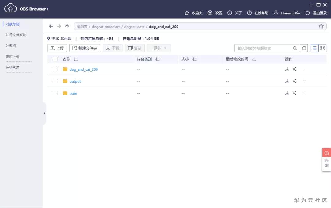Go back with the left arrow
Screen dimensions: 331x208
point(51,26)
